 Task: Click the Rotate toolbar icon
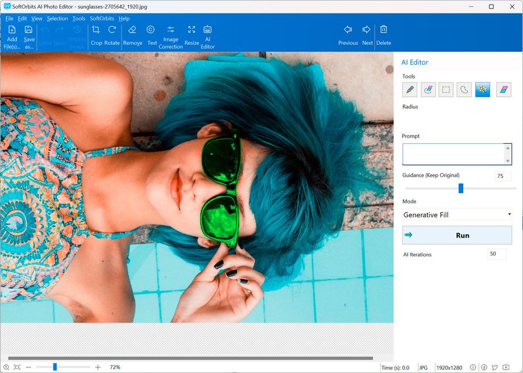[x=112, y=35]
